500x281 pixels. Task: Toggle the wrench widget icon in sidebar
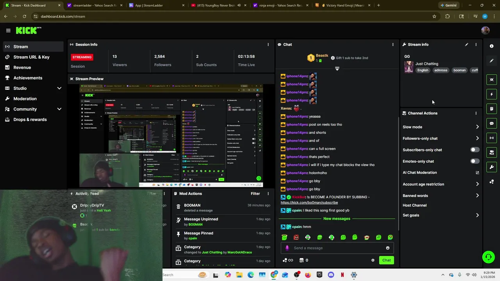tap(491, 167)
